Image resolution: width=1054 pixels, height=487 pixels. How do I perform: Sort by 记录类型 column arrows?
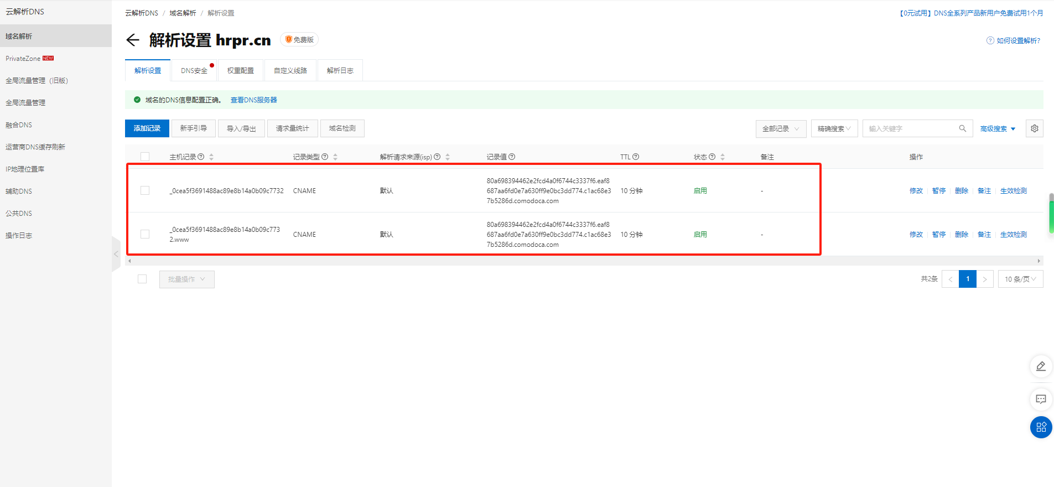[335, 157]
